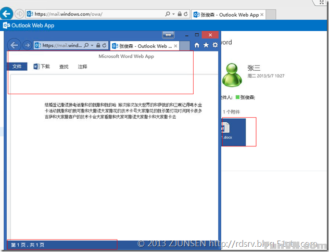Click the document body text paragraph
Screen dimensions: 329x252
(123, 110)
